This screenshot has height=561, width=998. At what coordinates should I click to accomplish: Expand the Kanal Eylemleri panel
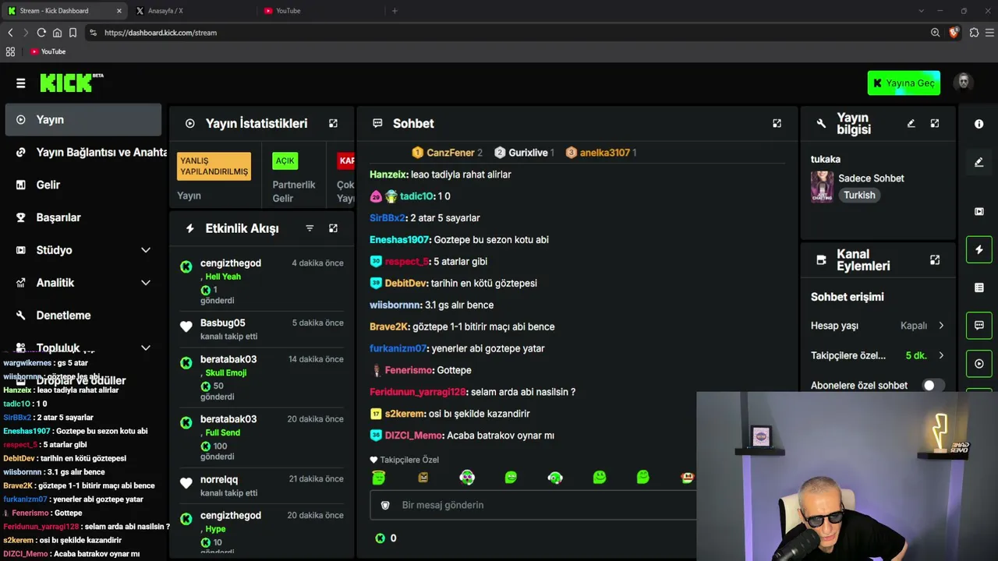tap(935, 259)
